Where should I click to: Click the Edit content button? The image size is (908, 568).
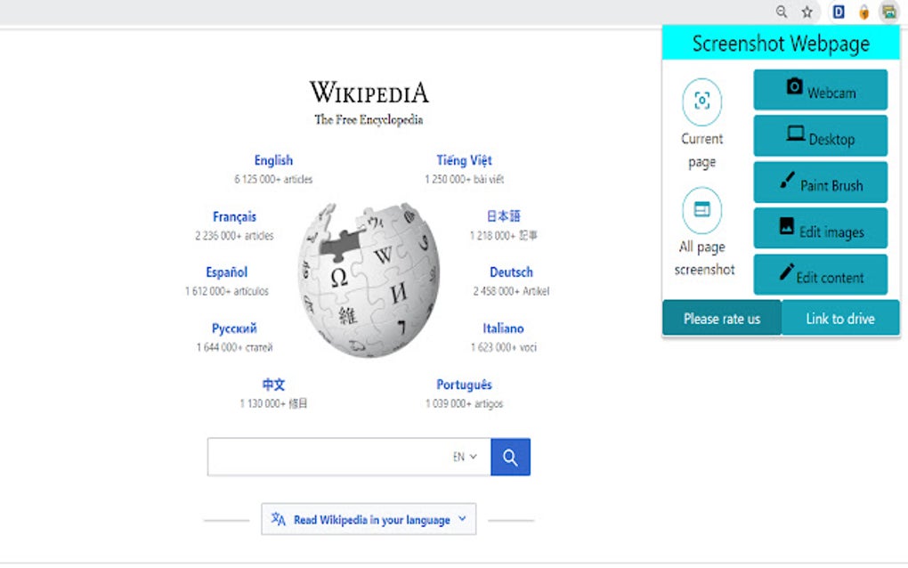820,274
